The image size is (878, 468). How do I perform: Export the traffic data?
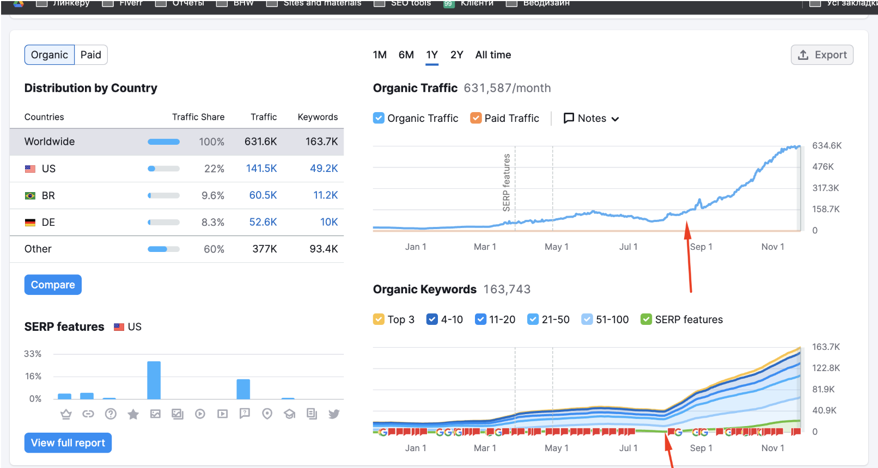pyautogui.click(x=822, y=55)
